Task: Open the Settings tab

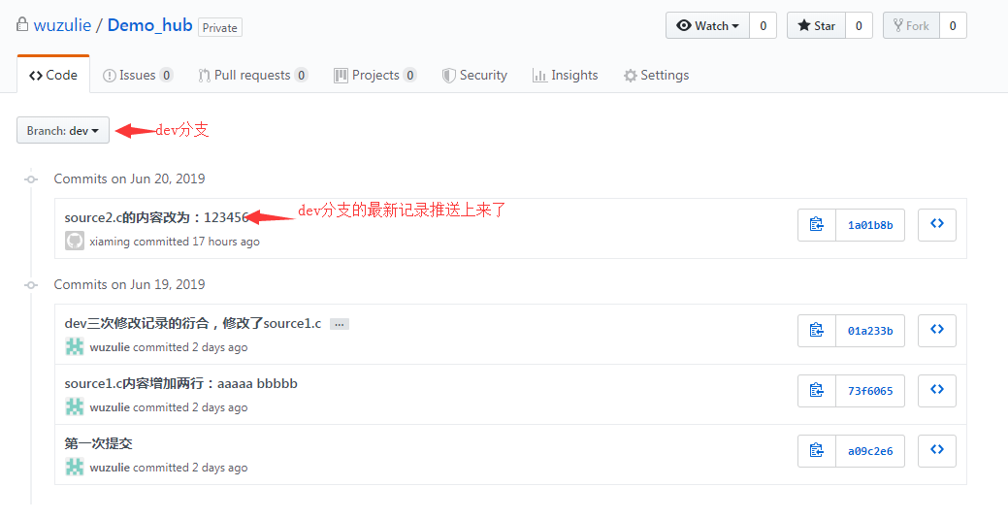Action: coord(657,76)
